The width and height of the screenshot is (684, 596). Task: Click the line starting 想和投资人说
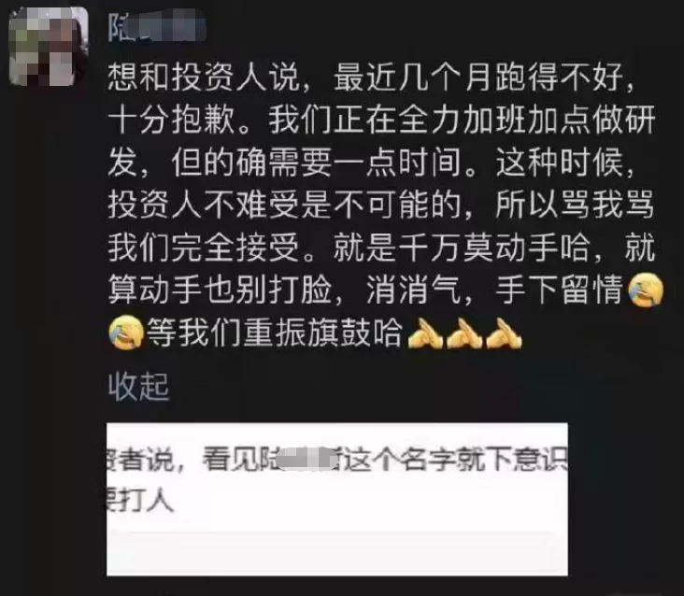(371, 78)
